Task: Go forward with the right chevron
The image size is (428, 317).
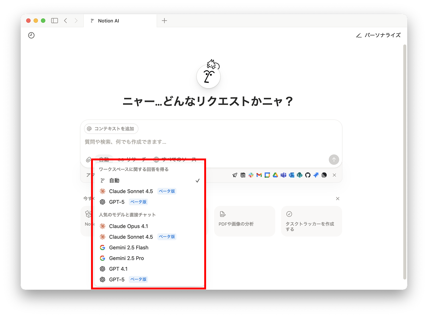Action: (76, 21)
